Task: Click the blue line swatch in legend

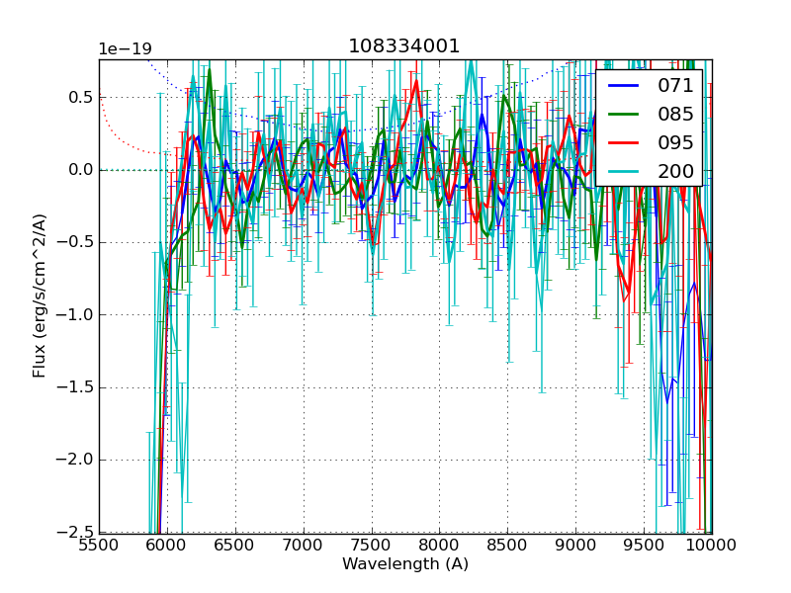Action: coord(625,86)
